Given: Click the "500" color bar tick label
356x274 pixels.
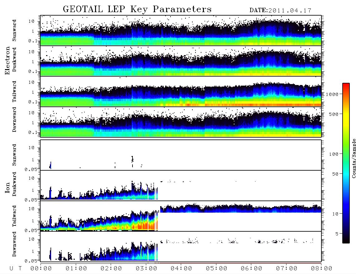Looking at the screenshot, I should click(x=334, y=114).
